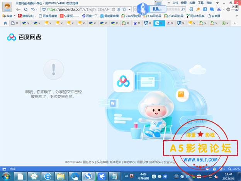Screen dimensions: 241x181
Task: Click the login arrow icon in the toolbar
Action: 191,9
